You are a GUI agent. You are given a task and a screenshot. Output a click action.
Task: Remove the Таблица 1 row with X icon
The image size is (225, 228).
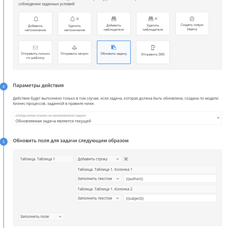126,159
